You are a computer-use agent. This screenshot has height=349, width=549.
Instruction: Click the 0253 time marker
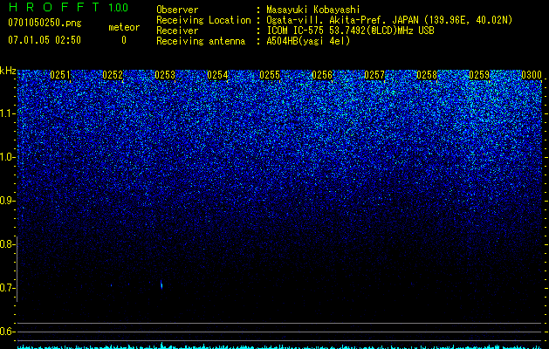tap(165, 75)
